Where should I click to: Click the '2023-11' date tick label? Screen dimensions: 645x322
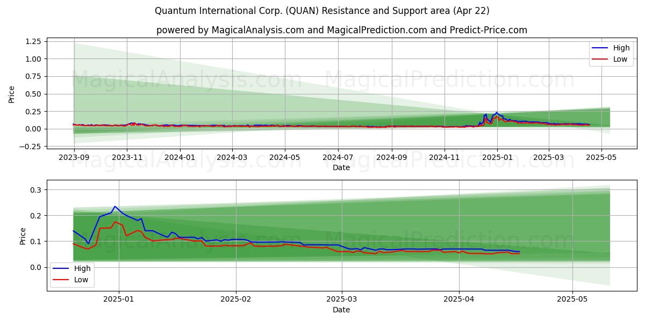127,157
